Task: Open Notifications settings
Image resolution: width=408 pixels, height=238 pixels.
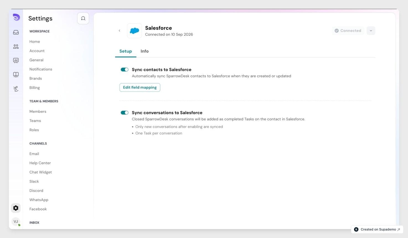Action: 41,69
